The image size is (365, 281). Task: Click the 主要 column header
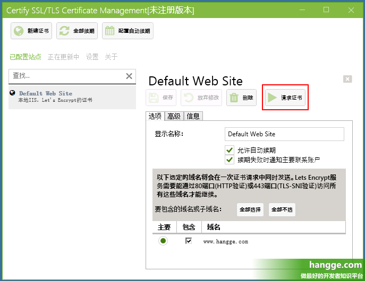click(x=164, y=227)
